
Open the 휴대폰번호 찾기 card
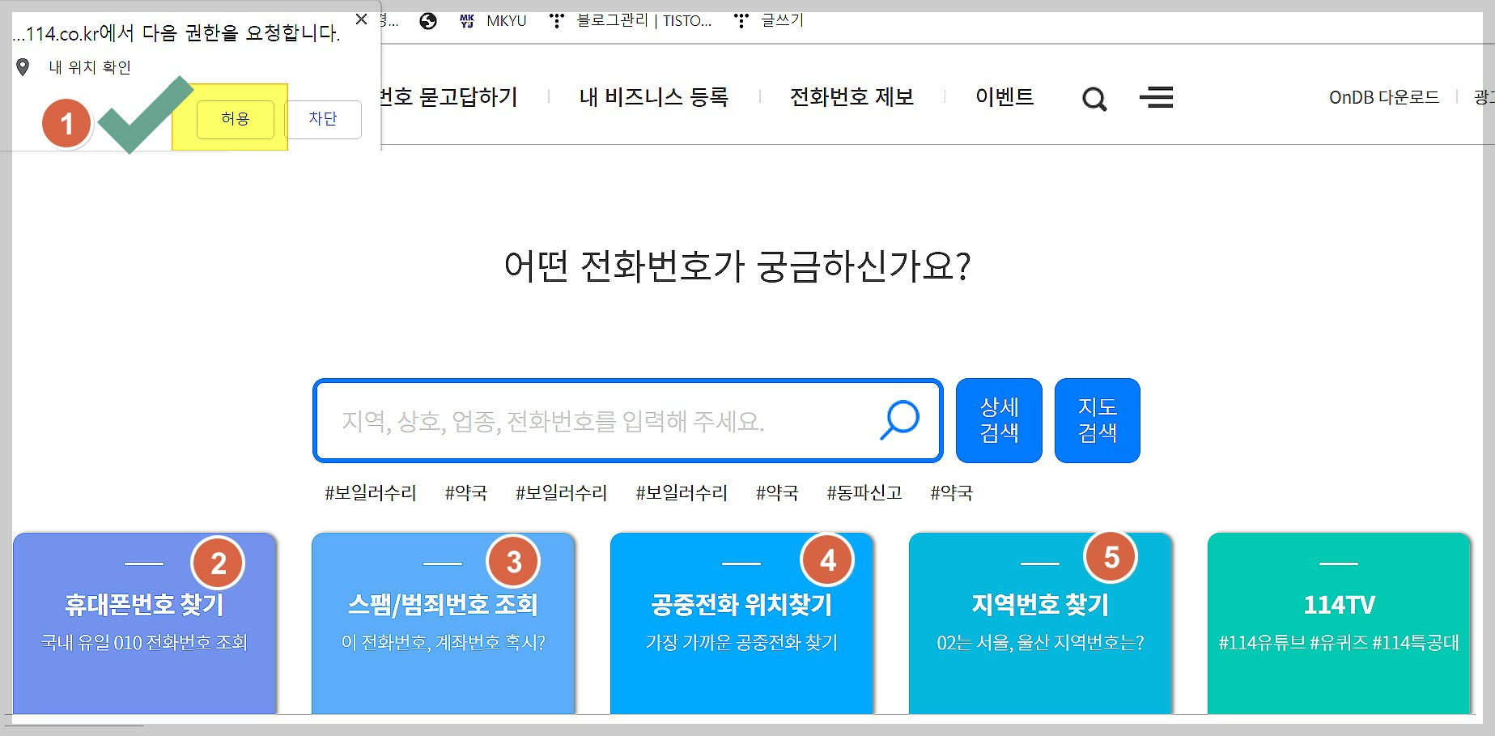144,623
